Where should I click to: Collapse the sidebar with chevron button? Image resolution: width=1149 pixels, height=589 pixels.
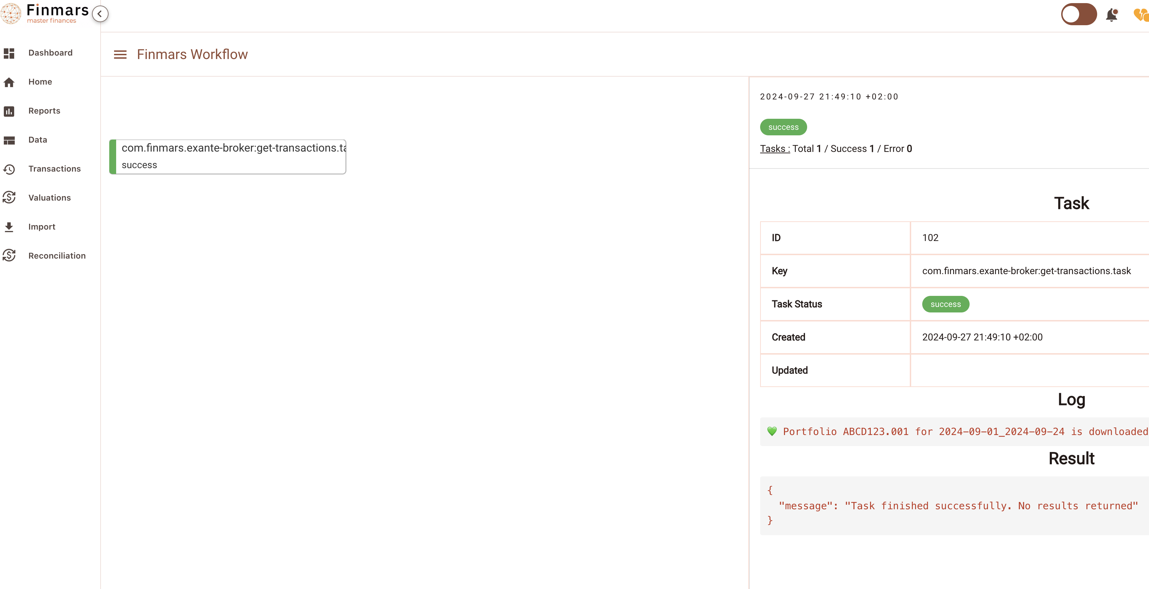click(100, 14)
